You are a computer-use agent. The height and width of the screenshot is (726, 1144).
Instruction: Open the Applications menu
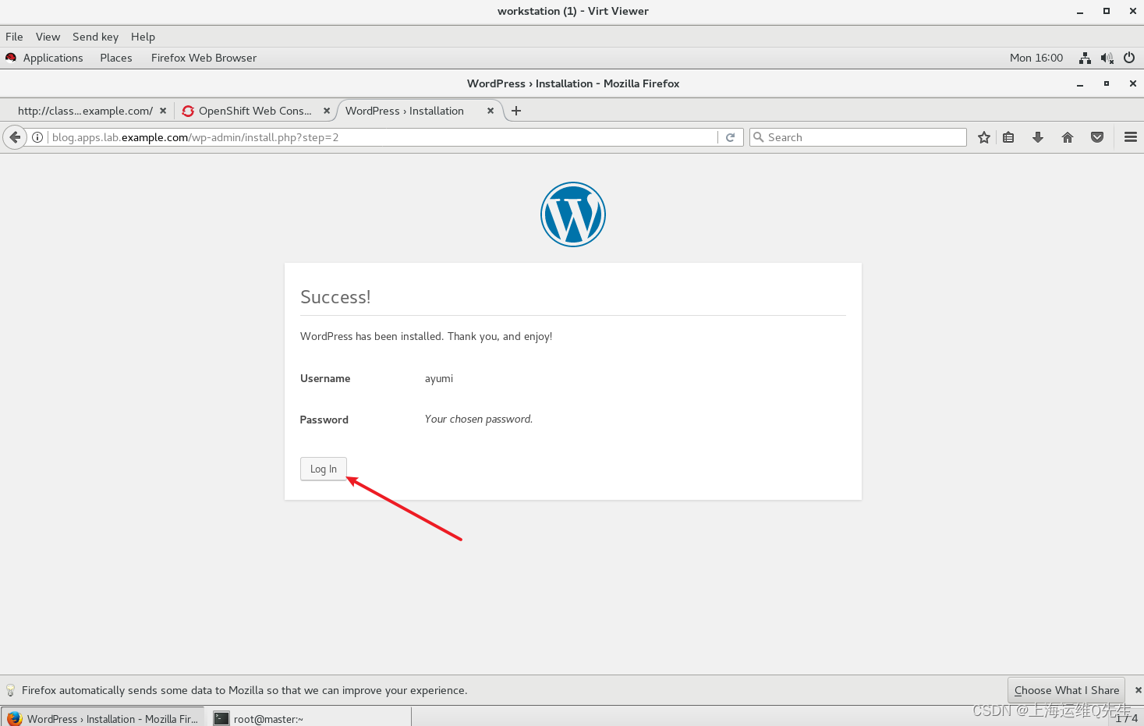pyautogui.click(x=53, y=58)
